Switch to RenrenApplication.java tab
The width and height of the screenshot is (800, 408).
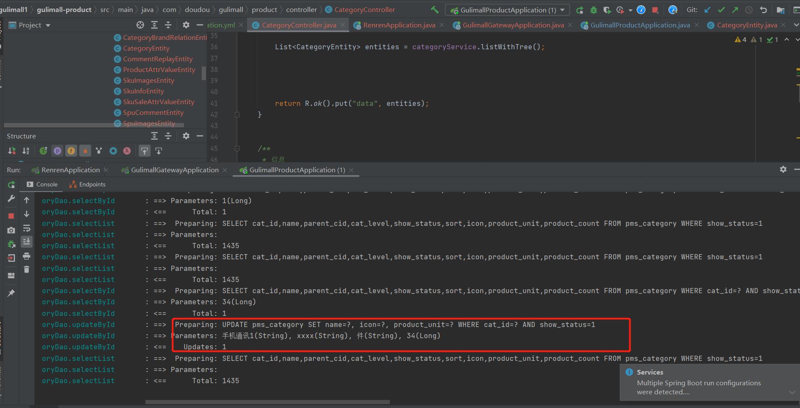point(399,25)
